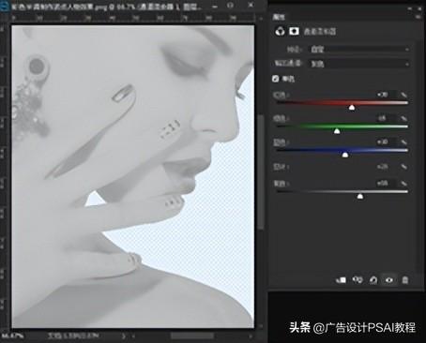Click the Green channel slider handle
The height and width of the screenshot is (343, 426).
[x=337, y=131]
